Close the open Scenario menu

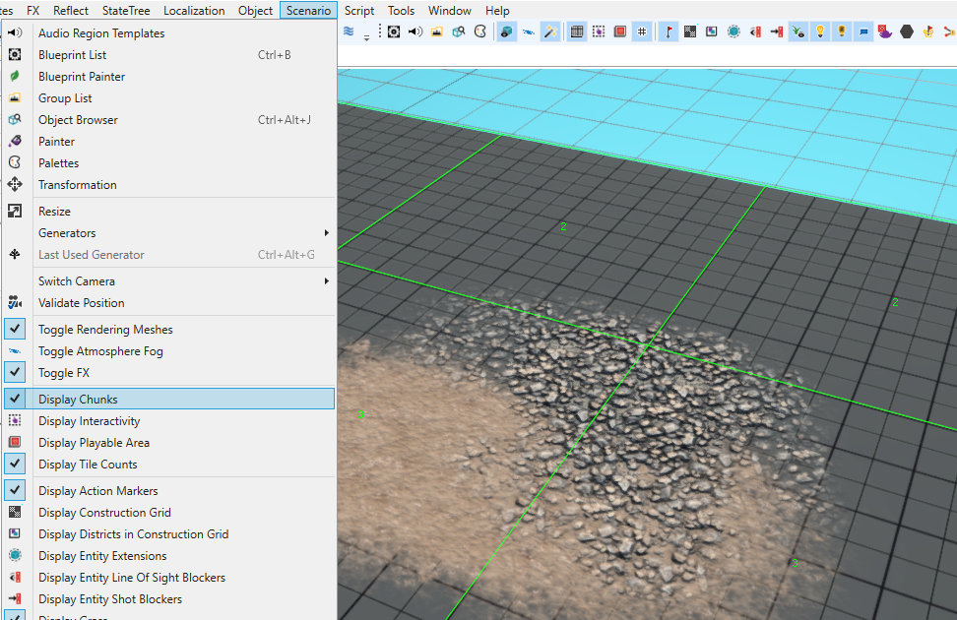[x=308, y=11]
